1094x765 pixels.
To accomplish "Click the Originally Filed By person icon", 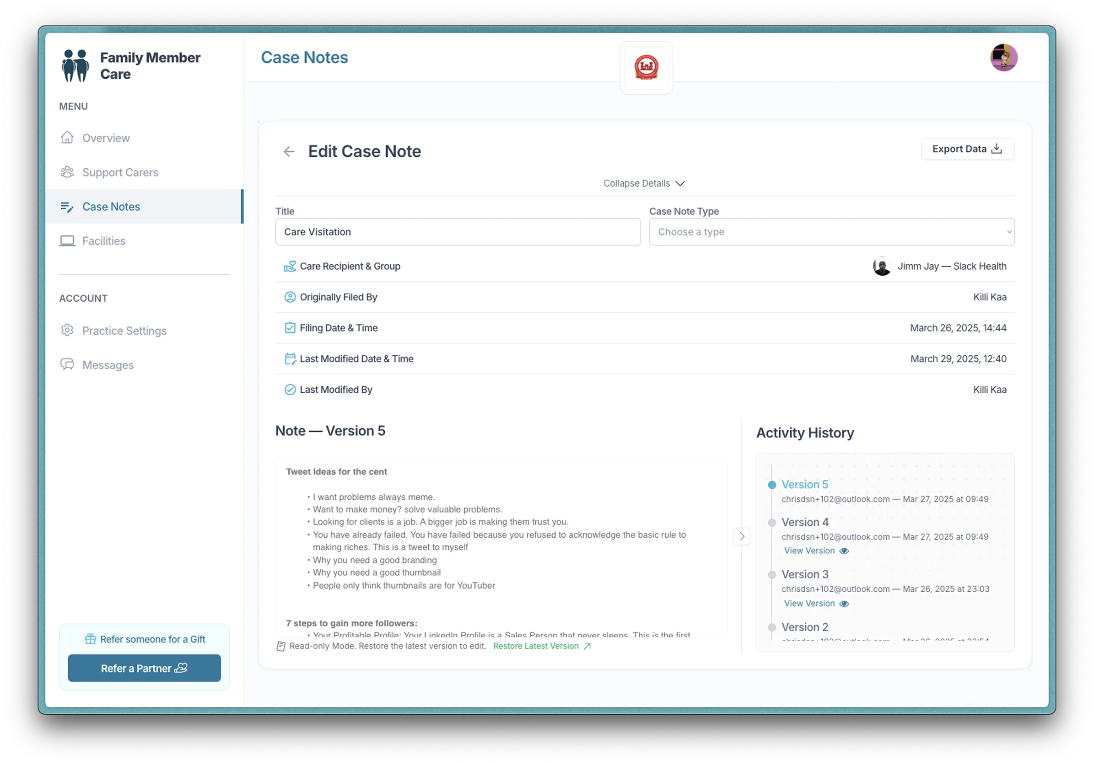I will point(290,297).
